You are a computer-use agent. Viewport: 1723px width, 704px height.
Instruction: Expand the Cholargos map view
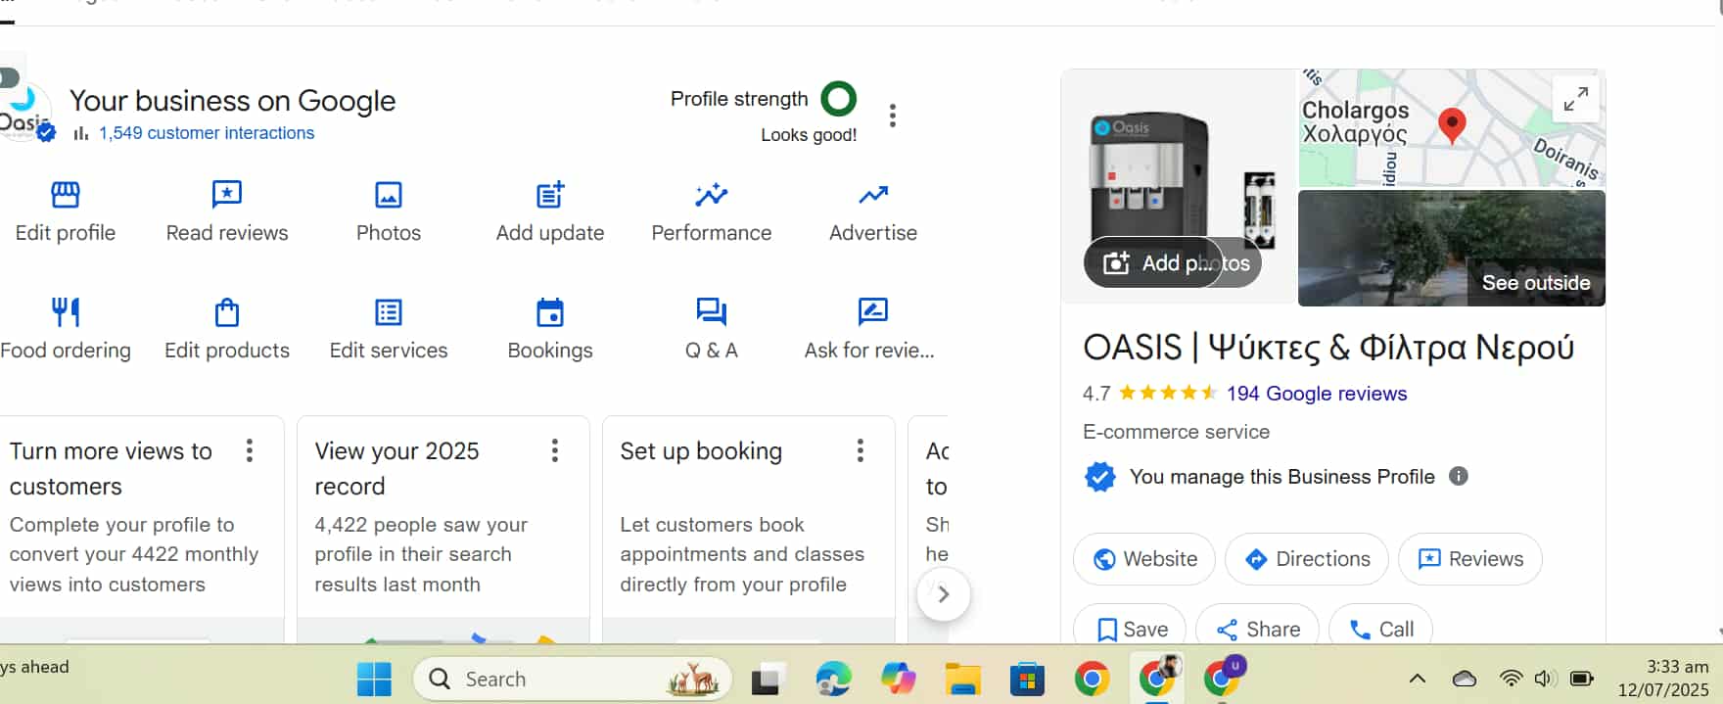[1575, 99]
